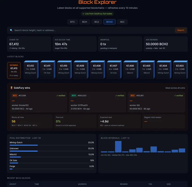Click the ADDRESS column header
The height and width of the screenshot is (187, 192).
tap(82, 184)
